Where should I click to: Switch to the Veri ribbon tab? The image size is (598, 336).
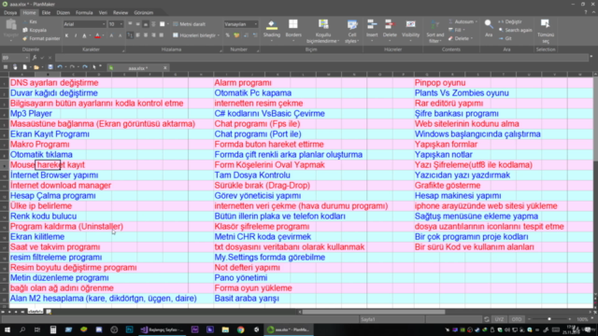(x=103, y=12)
